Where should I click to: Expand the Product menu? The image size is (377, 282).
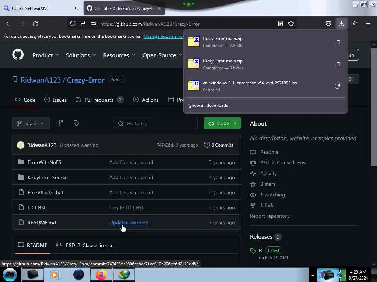pyautogui.click(x=46, y=55)
